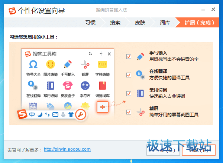Open 图片表情 smiley icon in toolbox

point(51,64)
